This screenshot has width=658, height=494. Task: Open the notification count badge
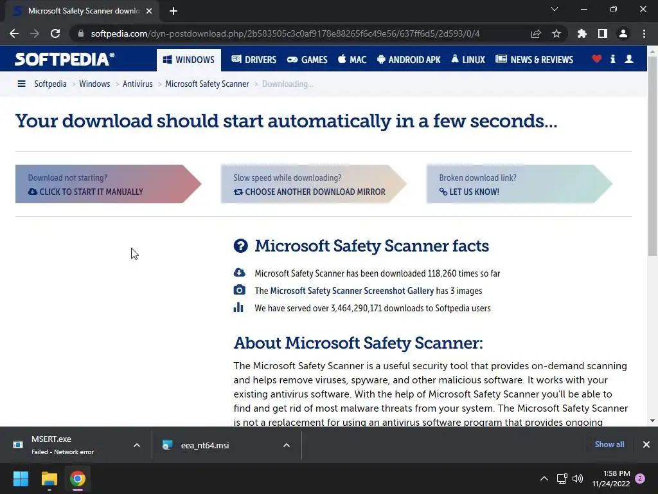(x=640, y=479)
